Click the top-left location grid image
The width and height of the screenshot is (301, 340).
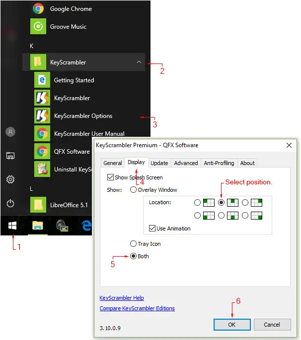coord(209,203)
